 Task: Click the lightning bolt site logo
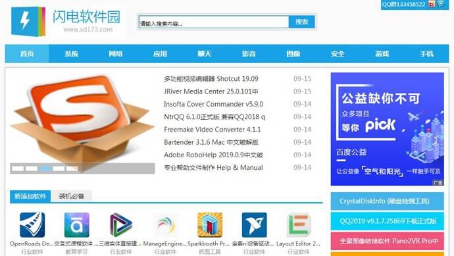click(28, 22)
